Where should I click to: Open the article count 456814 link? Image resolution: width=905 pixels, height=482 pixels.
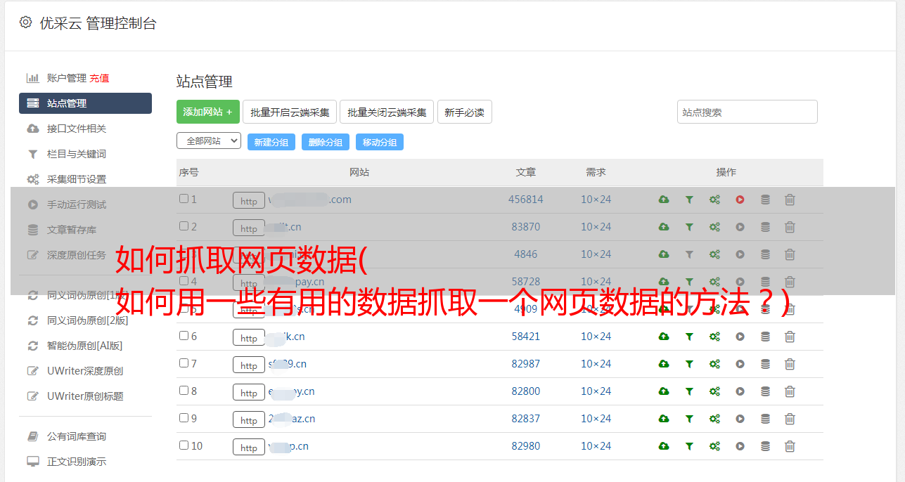526,200
